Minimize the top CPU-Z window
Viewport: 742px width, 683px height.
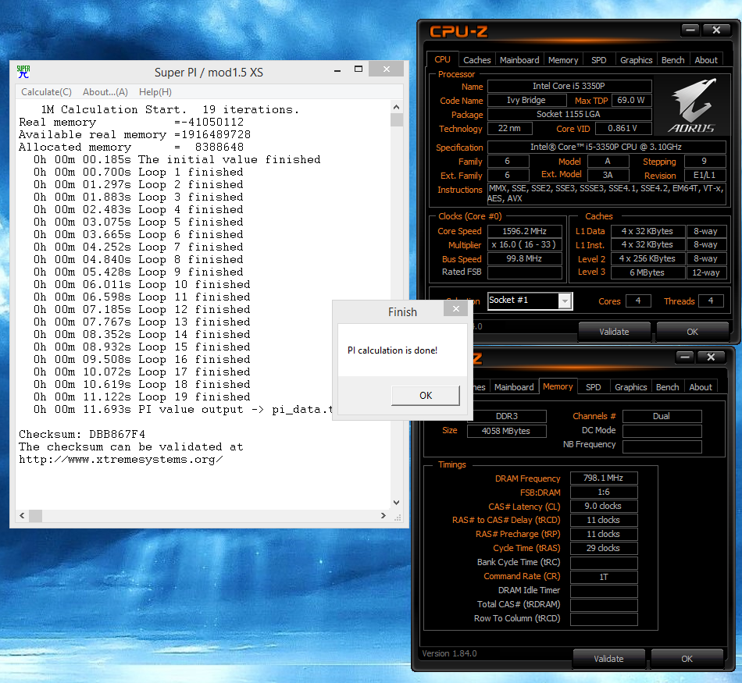pyautogui.click(x=690, y=30)
